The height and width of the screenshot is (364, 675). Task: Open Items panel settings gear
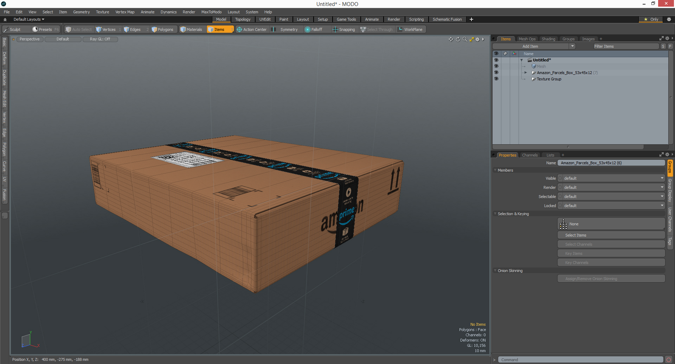[667, 39]
